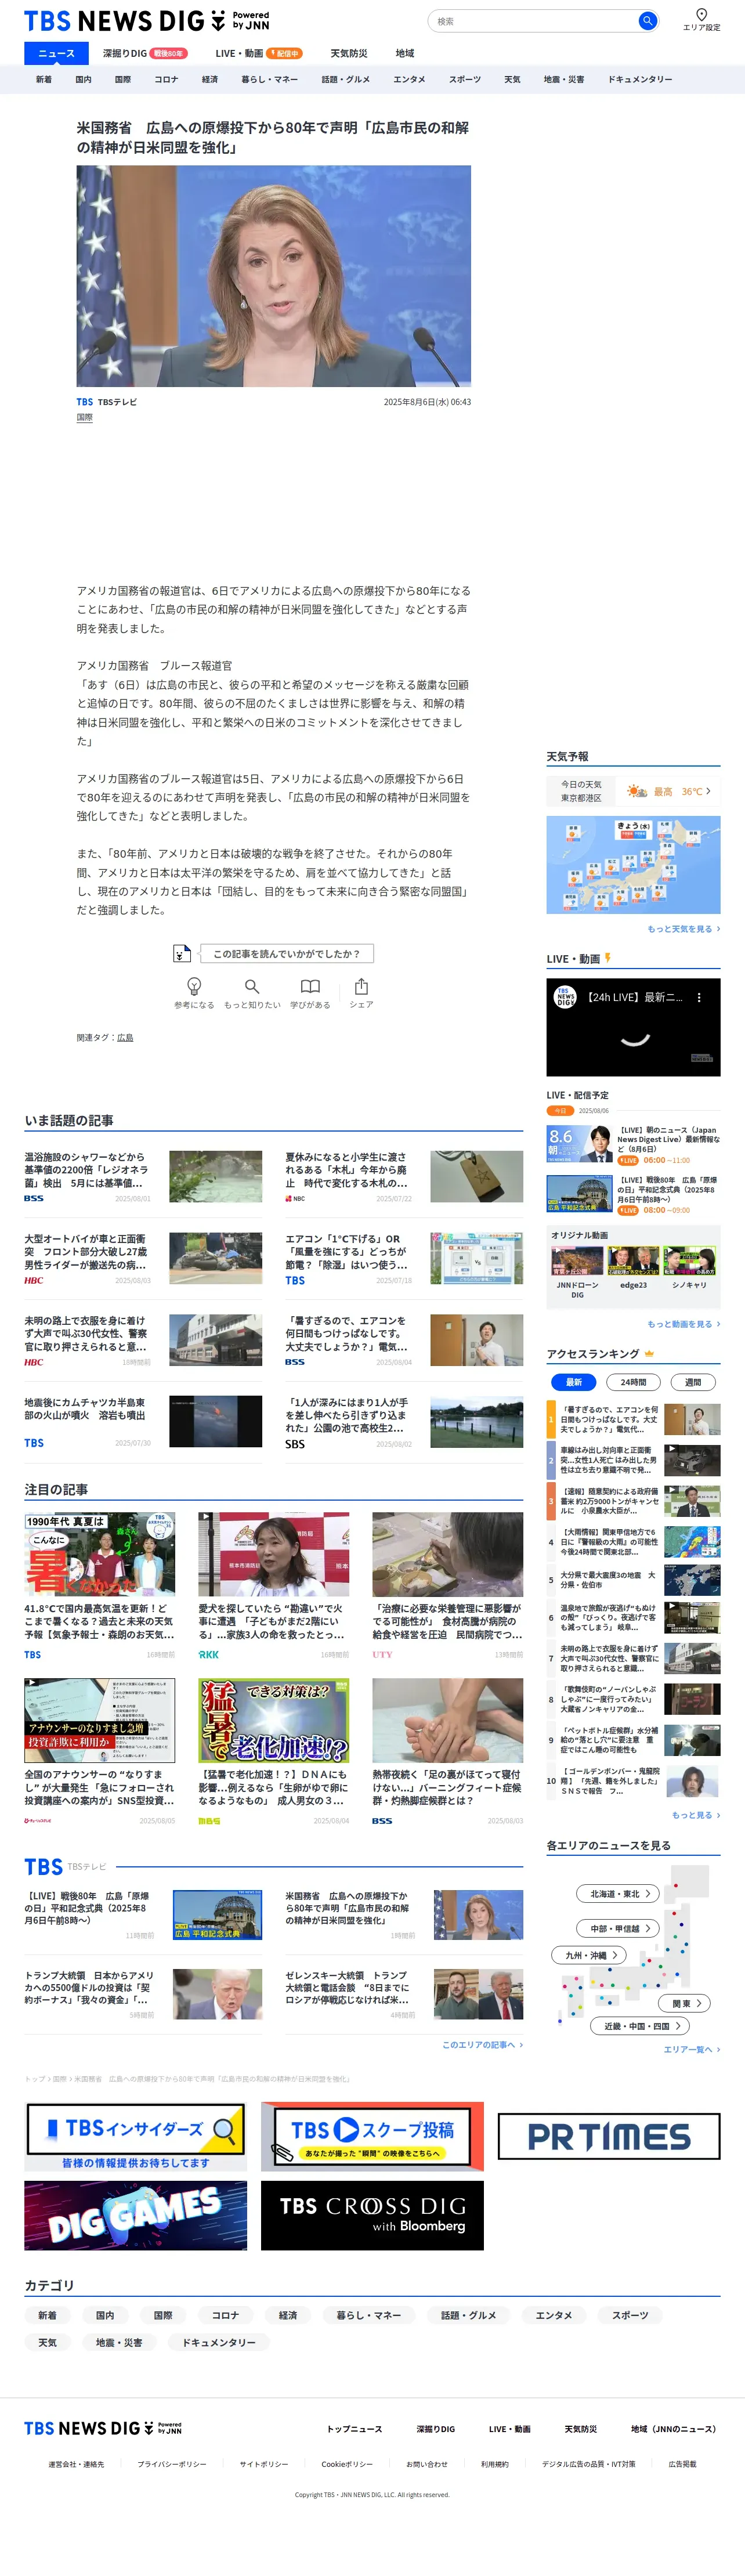Open スポーツ in the sub navigation
Image resolution: width=745 pixels, height=2576 pixels.
click(x=465, y=79)
